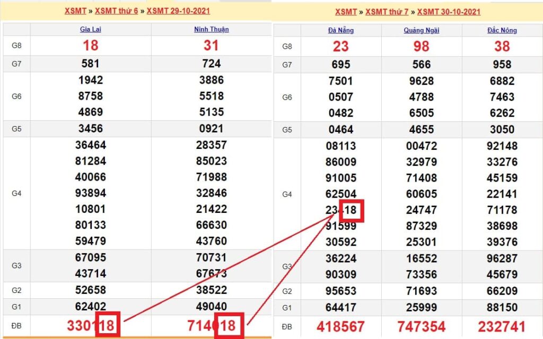Click the Ninh Thuận column header link
The height and width of the screenshot is (339, 543).
tap(211, 30)
